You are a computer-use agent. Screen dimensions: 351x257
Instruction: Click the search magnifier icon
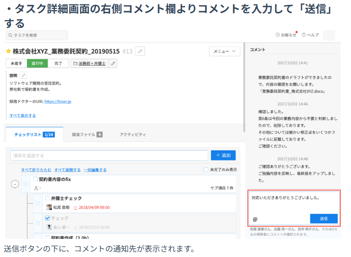point(10,35)
